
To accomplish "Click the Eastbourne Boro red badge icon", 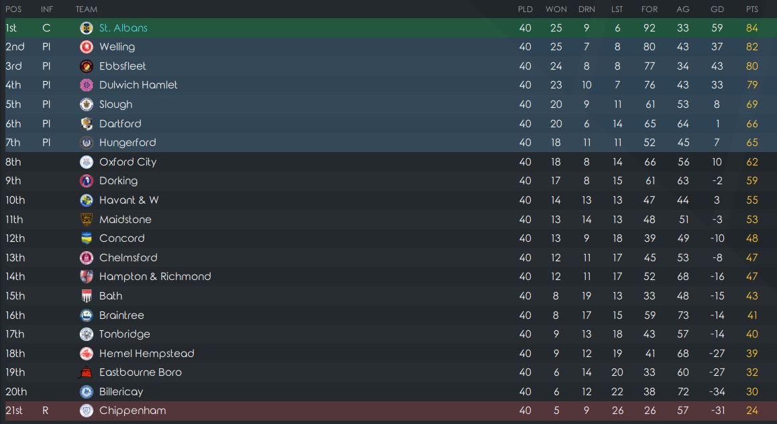I will tap(86, 372).
